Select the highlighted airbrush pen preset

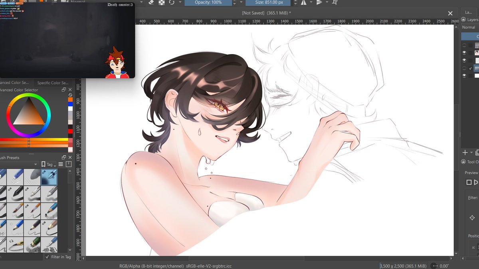coord(49,177)
